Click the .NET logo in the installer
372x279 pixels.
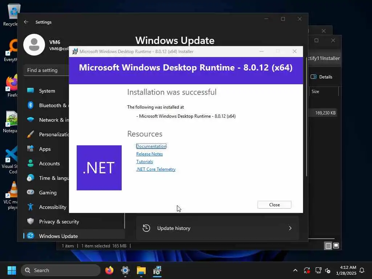(99, 168)
